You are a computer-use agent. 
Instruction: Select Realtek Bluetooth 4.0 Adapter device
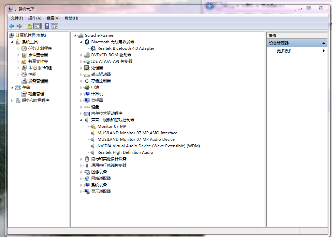click(x=125, y=48)
